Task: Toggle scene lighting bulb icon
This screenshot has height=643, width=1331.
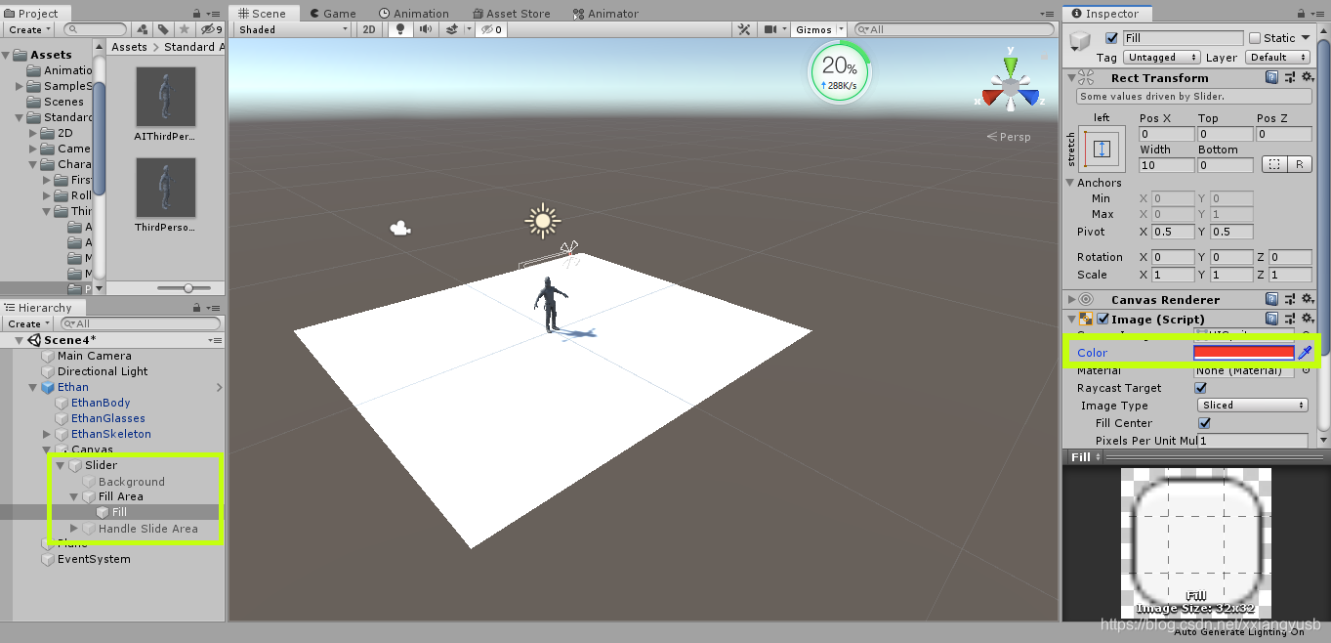Action: (x=398, y=29)
